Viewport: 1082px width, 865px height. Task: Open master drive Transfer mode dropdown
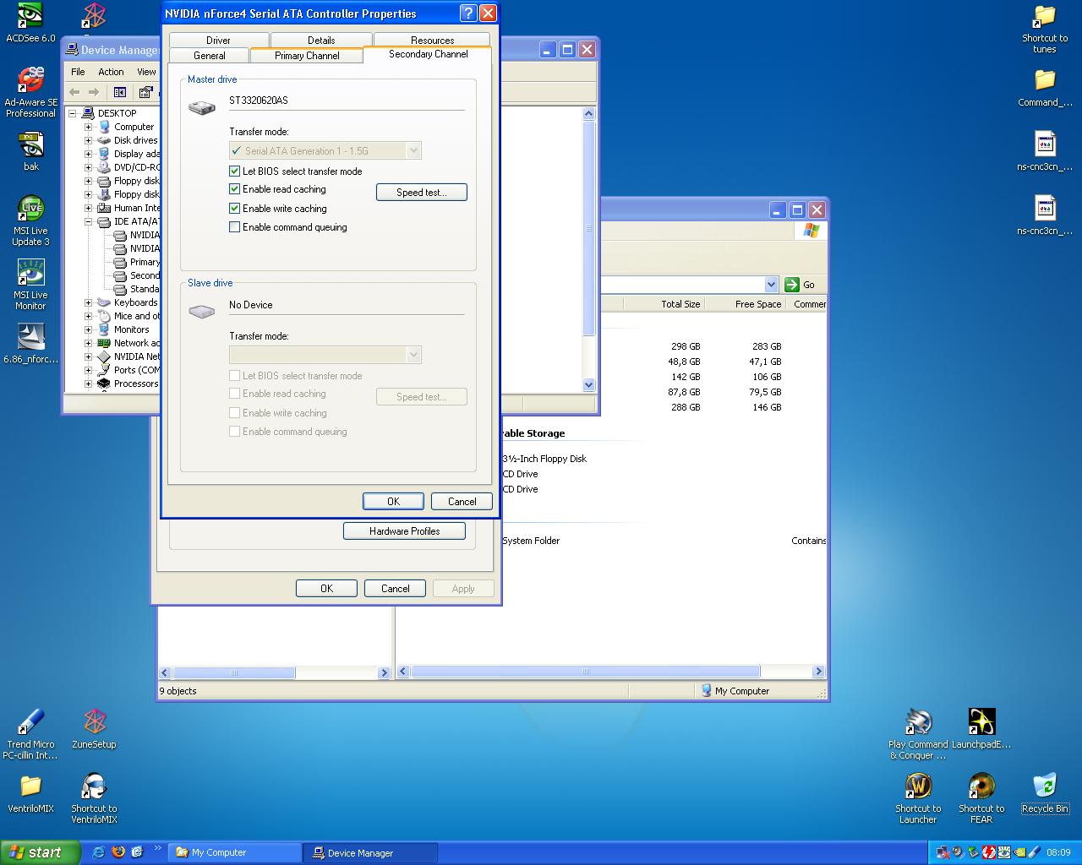[413, 150]
